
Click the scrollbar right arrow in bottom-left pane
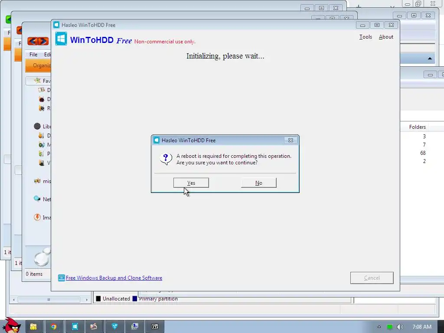coord(87,299)
